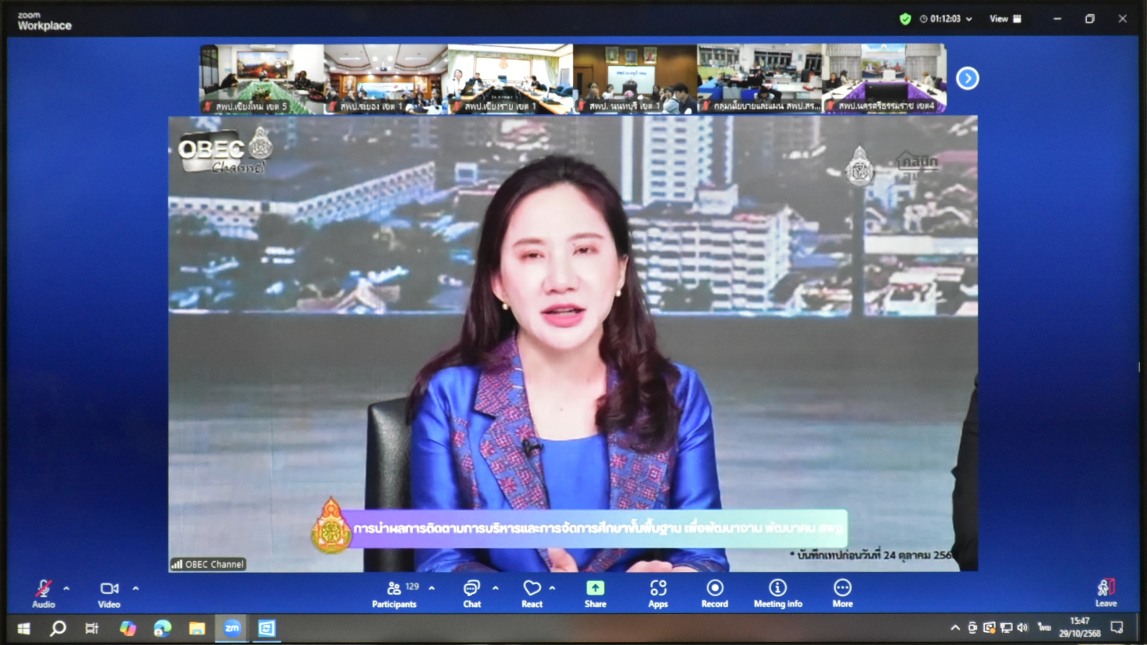The width and height of the screenshot is (1147, 645).
Task: Open Zoom Apps
Action: pos(658,593)
